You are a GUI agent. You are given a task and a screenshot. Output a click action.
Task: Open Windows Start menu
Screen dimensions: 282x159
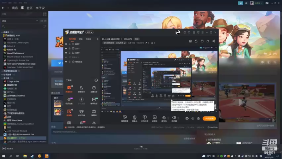[4, 156]
